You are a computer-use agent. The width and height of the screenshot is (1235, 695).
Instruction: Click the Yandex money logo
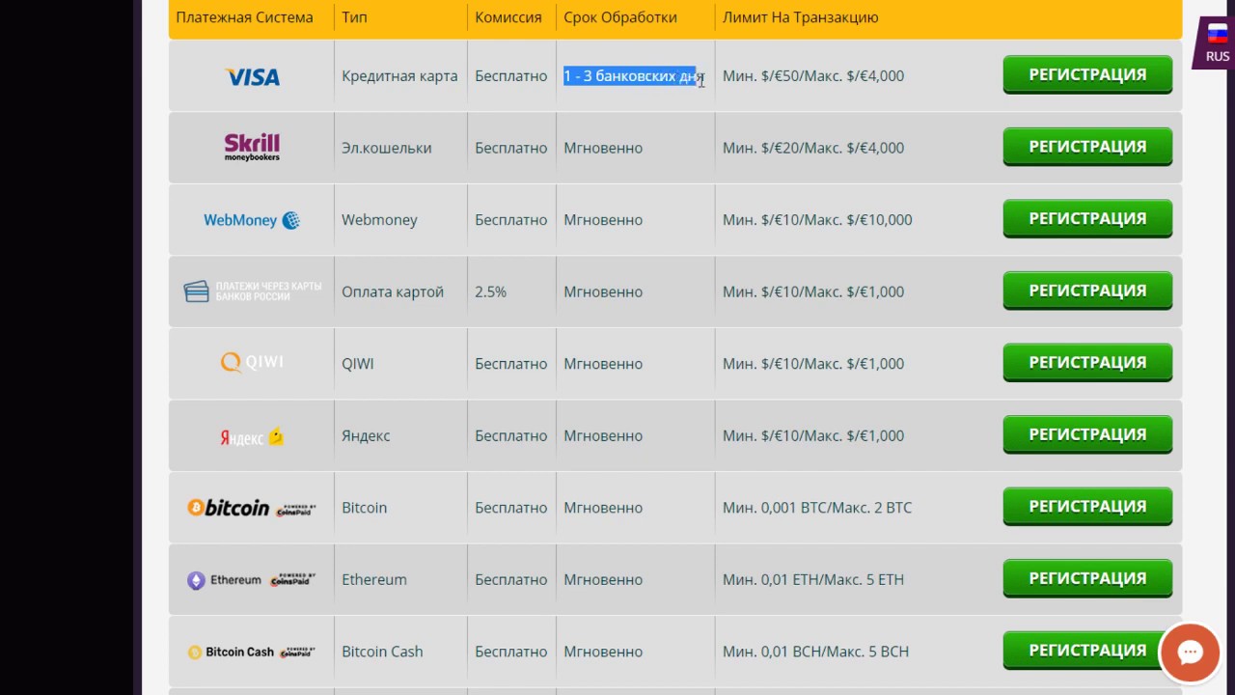[252, 436]
